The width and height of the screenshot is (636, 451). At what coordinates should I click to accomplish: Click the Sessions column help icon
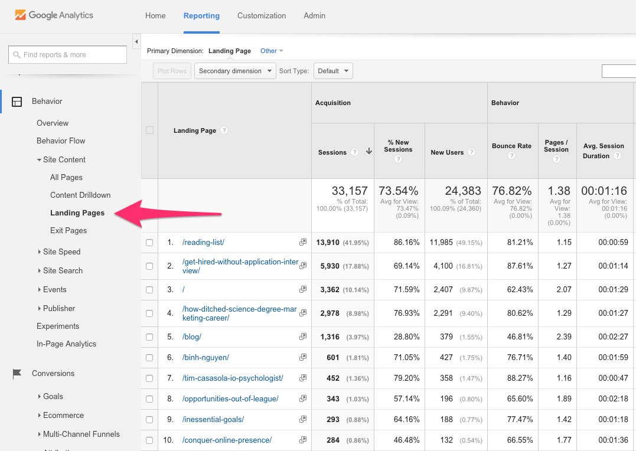click(355, 152)
